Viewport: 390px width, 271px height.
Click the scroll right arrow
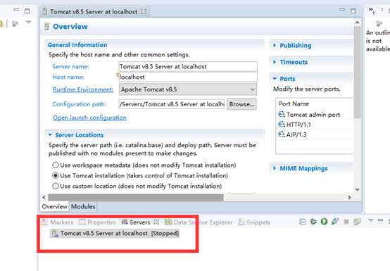tap(349, 197)
